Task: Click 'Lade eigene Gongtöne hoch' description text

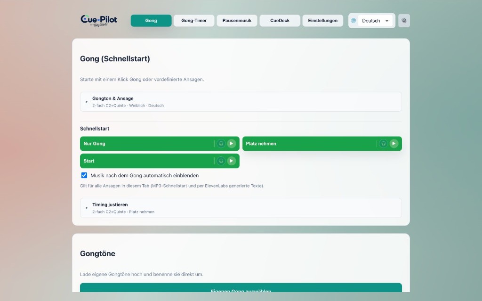Action: (141, 274)
